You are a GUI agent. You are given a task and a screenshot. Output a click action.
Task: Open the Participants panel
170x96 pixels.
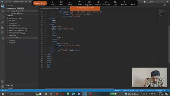click(x=106, y=3)
